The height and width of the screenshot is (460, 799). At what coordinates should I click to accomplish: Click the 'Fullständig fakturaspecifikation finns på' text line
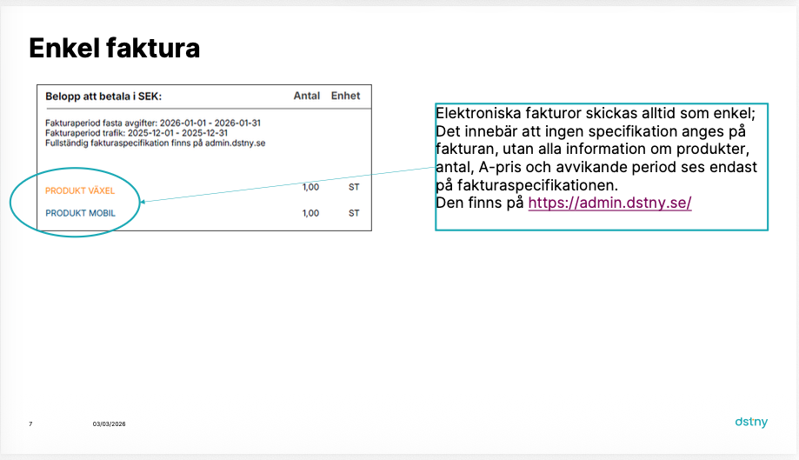point(155,142)
